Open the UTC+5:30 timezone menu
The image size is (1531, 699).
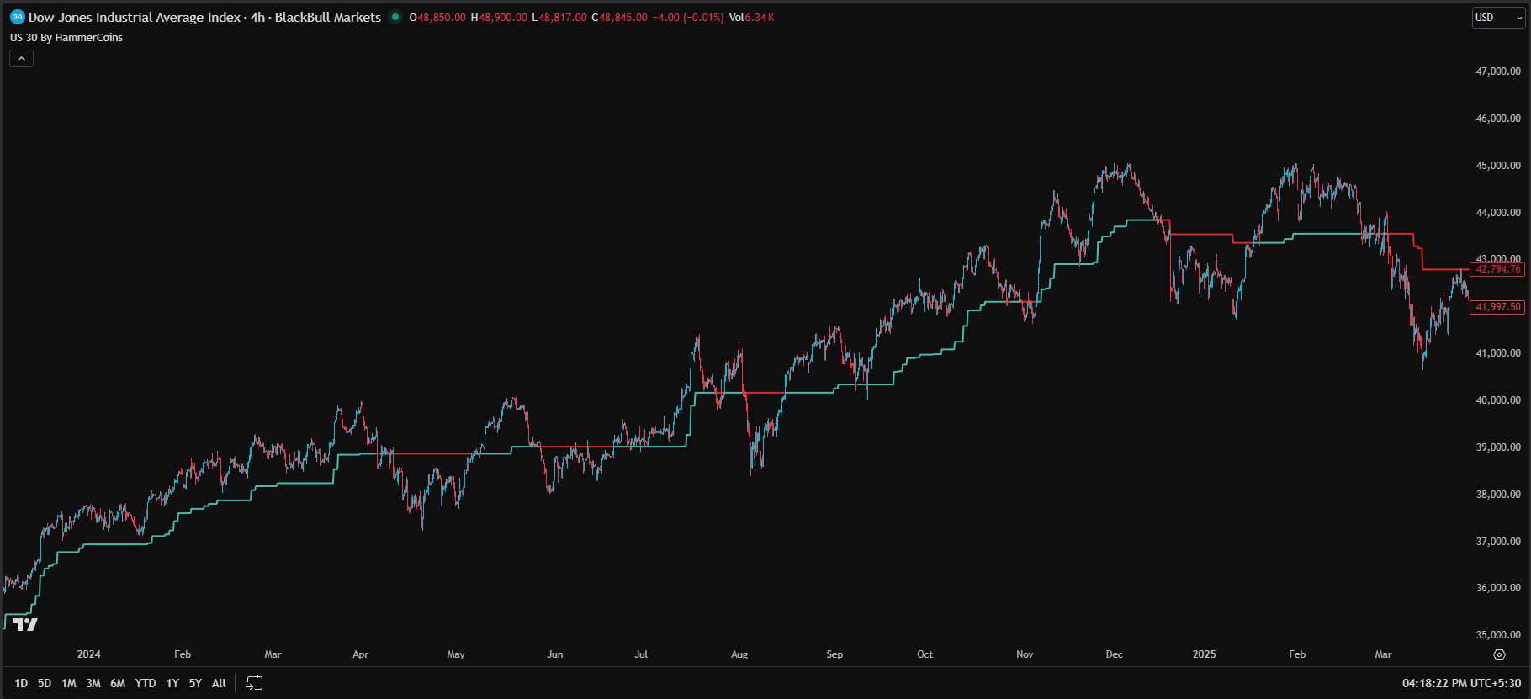(x=1461, y=683)
